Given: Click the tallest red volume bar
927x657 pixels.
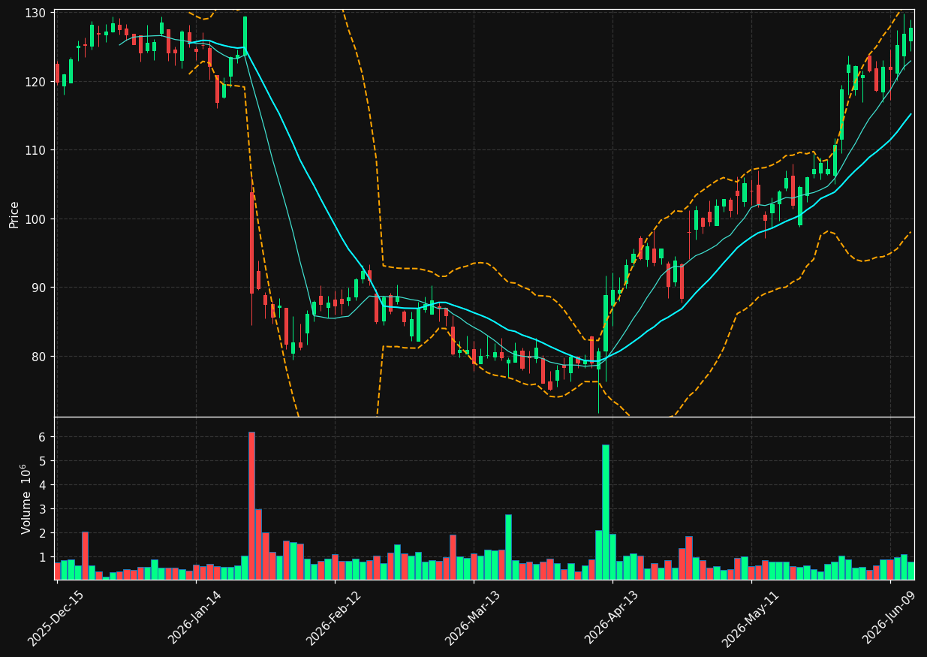Looking at the screenshot, I should pyautogui.click(x=251, y=505).
